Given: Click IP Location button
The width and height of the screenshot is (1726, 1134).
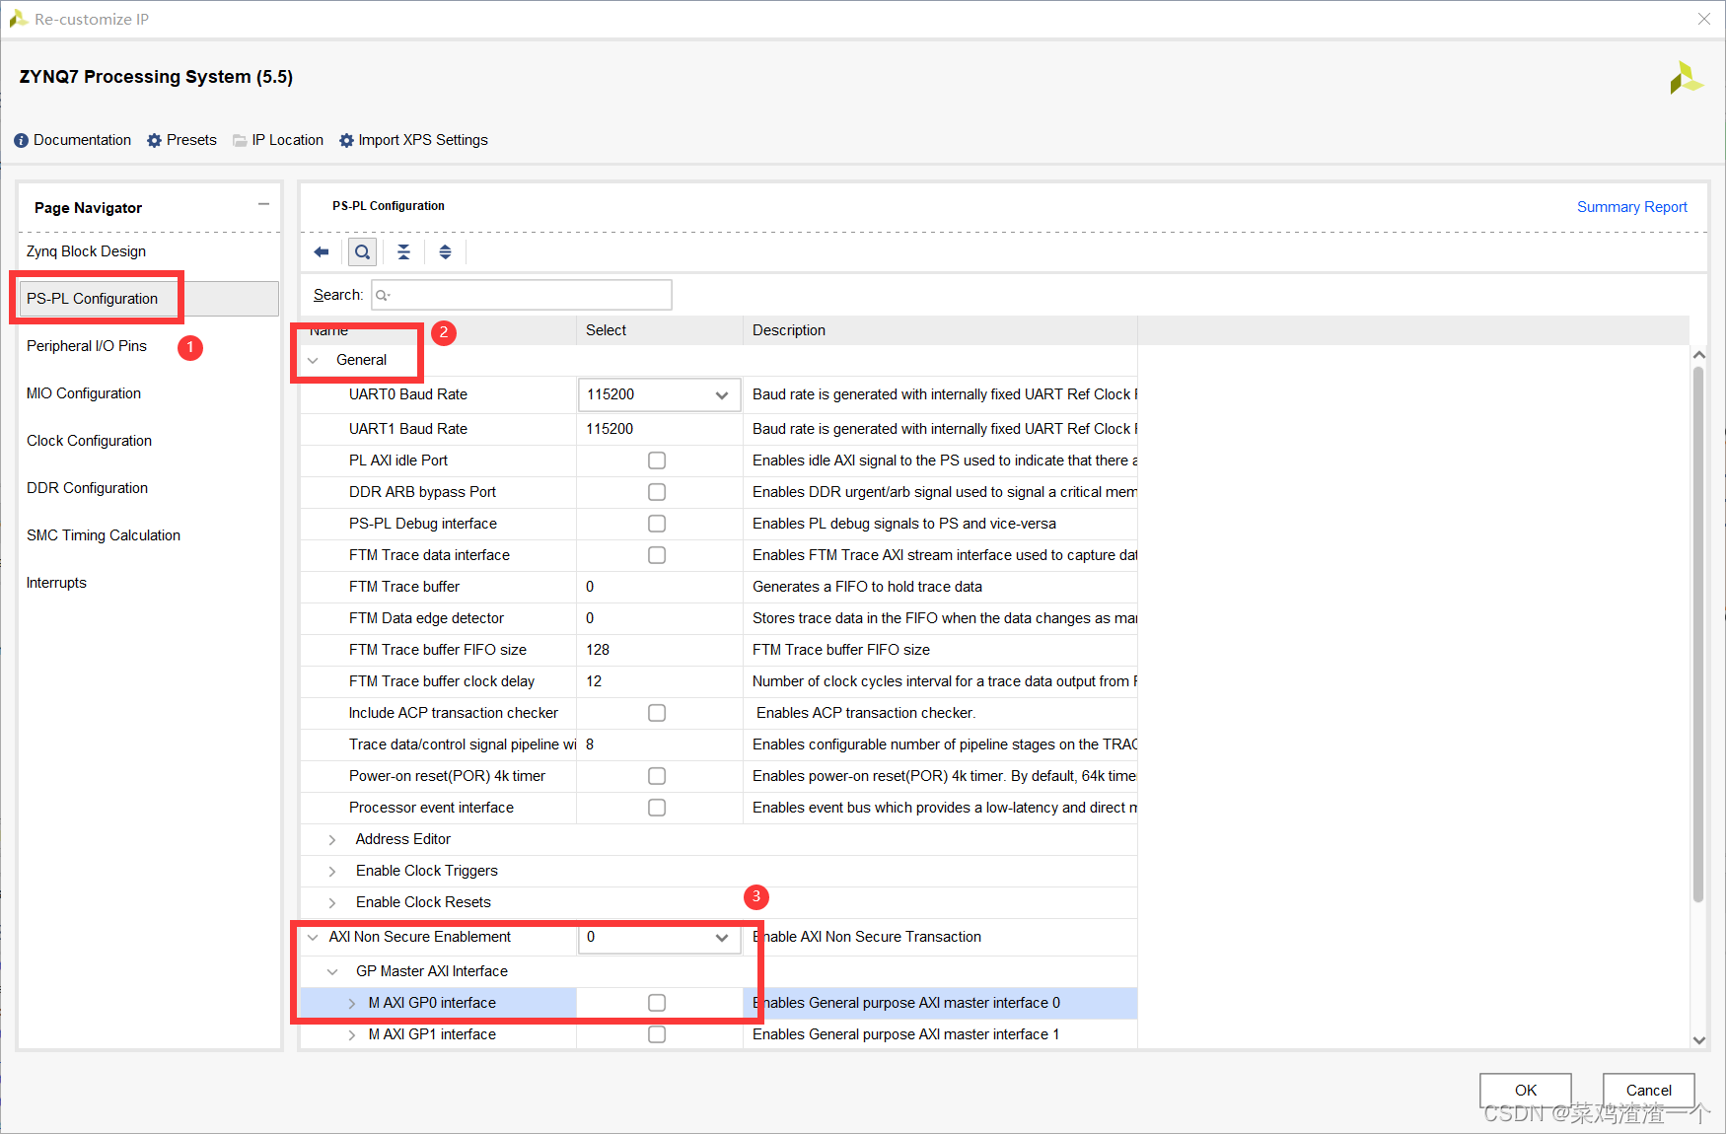Looking at the screenshot, I should click(x=288, y=140).
